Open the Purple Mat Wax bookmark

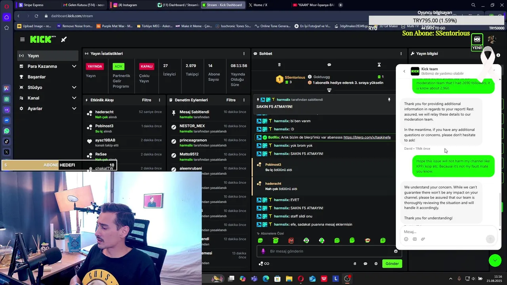114,26
